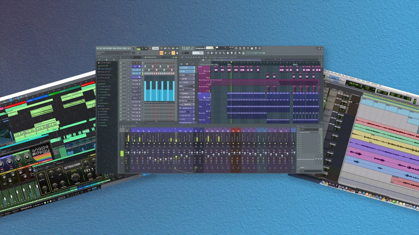Mute the Crash #2 channel via green LED
419x235 pixels.
121,109
